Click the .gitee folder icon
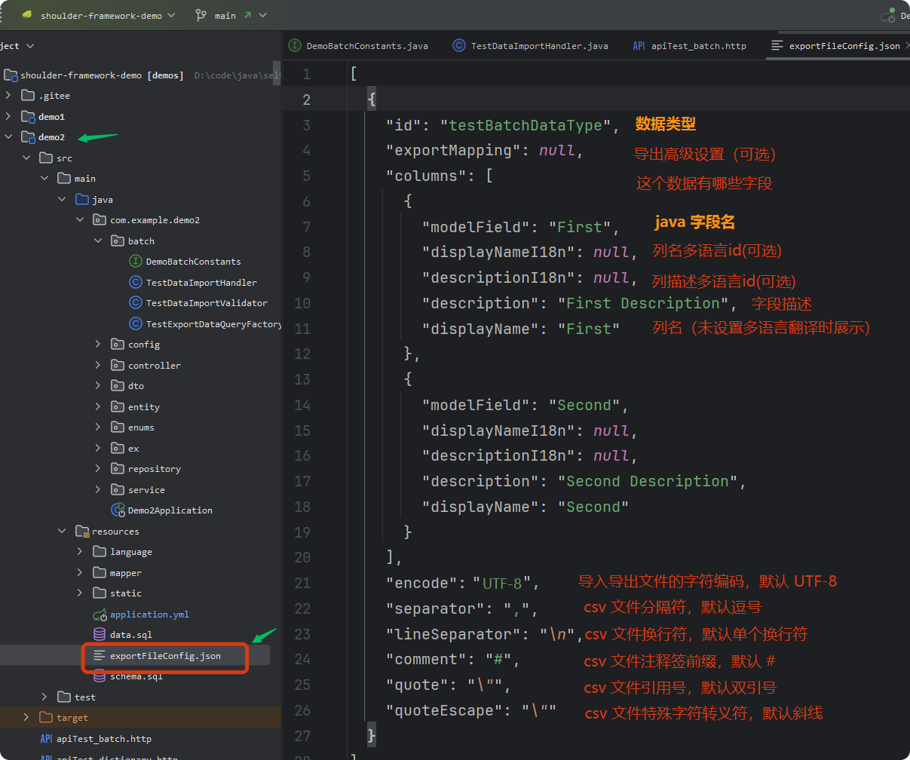This screenshot has width=910, height=760. point(28,96)
